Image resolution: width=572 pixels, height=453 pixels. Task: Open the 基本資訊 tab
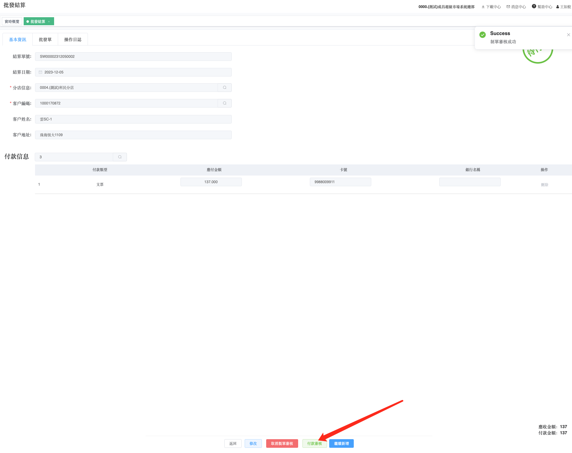[18, 40]
